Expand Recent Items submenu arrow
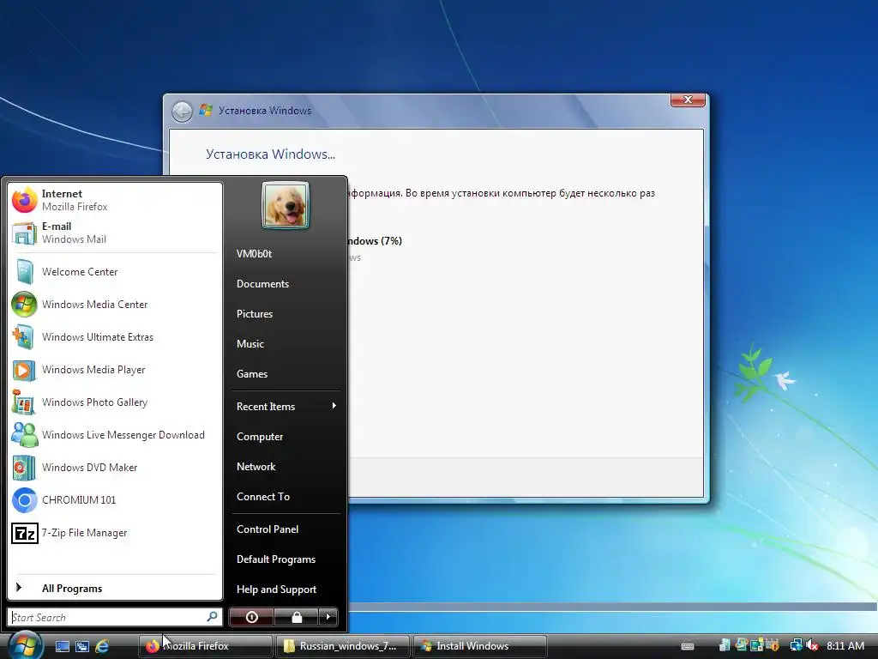 [334, 406]
